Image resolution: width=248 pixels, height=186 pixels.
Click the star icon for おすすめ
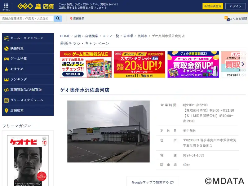pyautogui.click(x=6, y=69)
